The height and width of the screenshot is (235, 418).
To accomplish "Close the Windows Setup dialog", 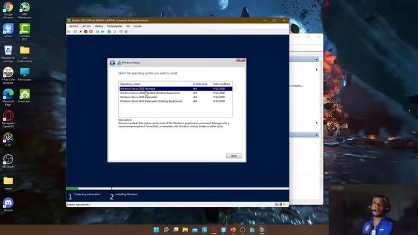I will (241, 61).
